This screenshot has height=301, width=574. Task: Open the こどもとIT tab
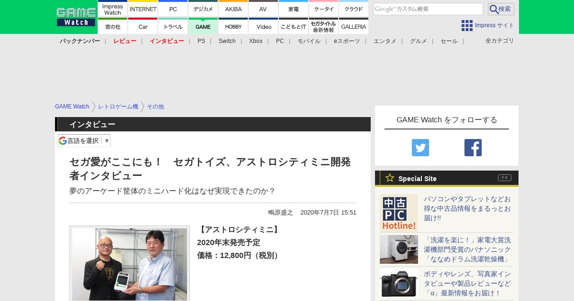click(293, 26)
